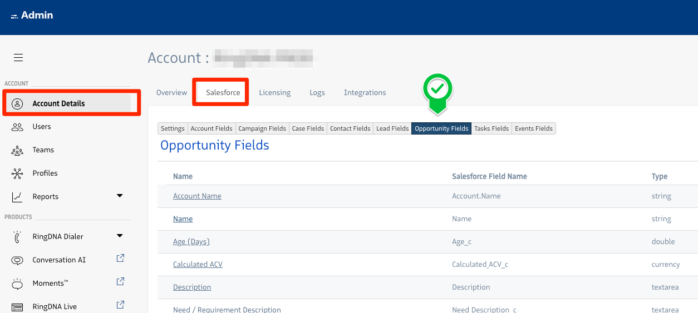
Task: Toggle the hamburger sidebar menu
Action: 18,58
